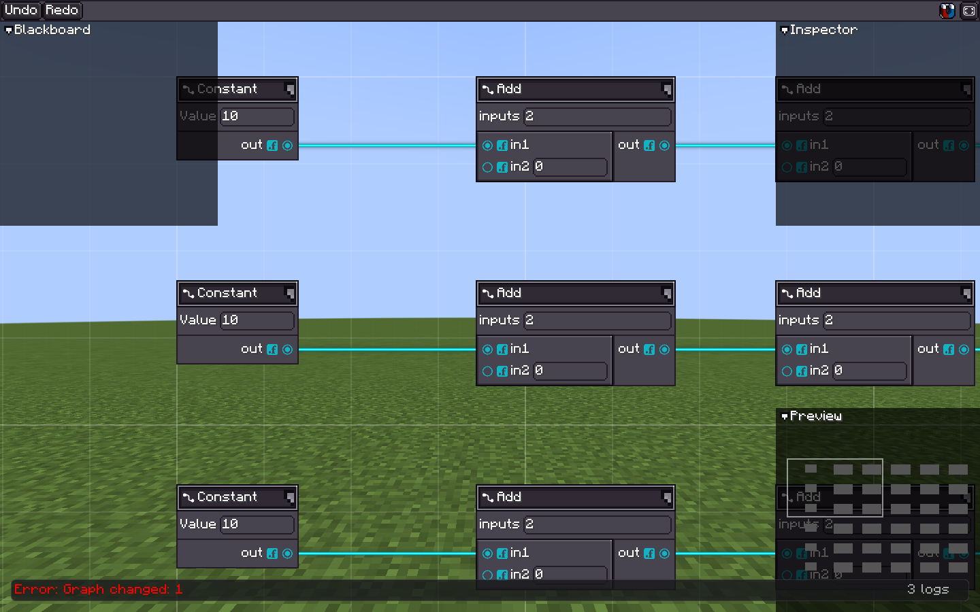Viewport: 980px width, 612px height.
Task: Collapse the Blackboard panel
Action: click(9, 30)
